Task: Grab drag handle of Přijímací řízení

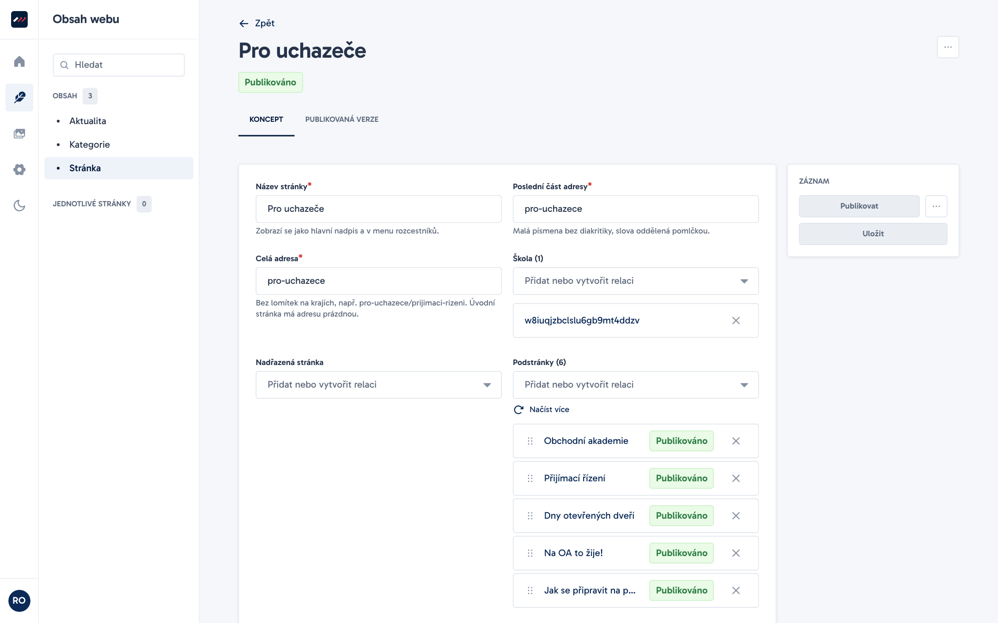Action: (530, 478)
